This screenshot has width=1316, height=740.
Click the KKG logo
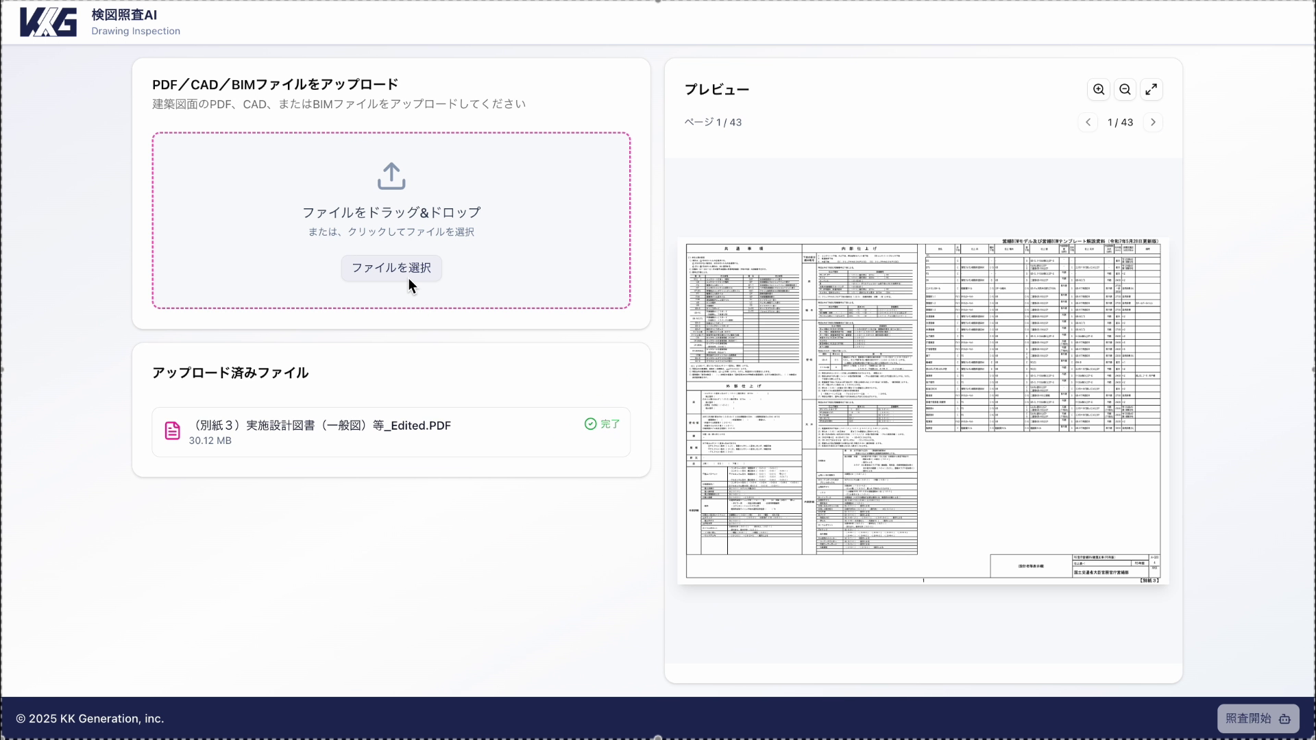pyautogui.click(x=48, y=23)
